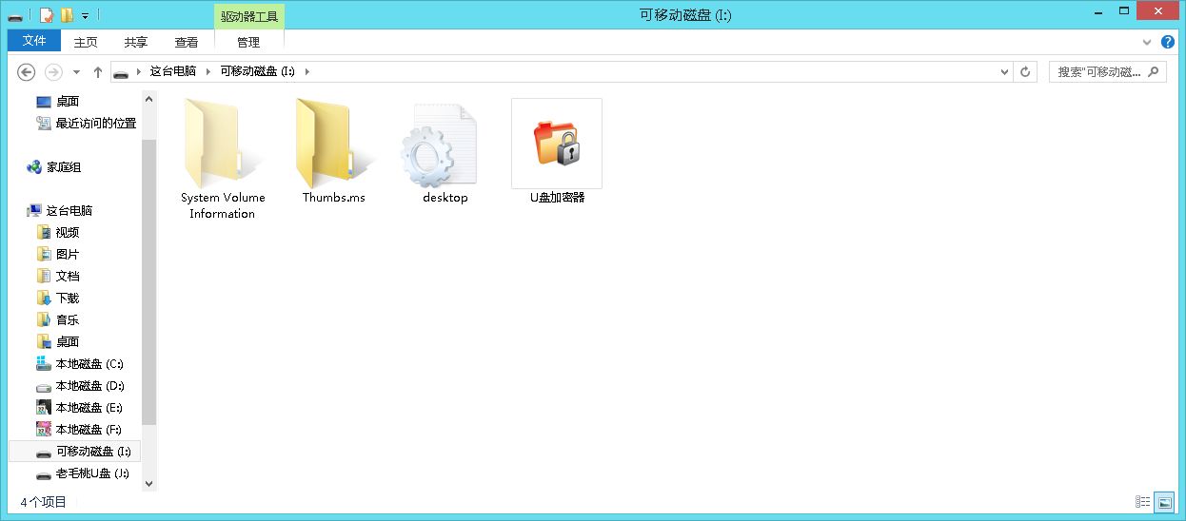1186x521 pixels.
Task: Open the 文件 menu tab
Action: (x=34, y=41)
